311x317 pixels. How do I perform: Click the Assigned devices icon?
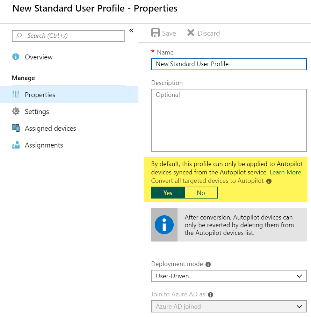[16, 128]
